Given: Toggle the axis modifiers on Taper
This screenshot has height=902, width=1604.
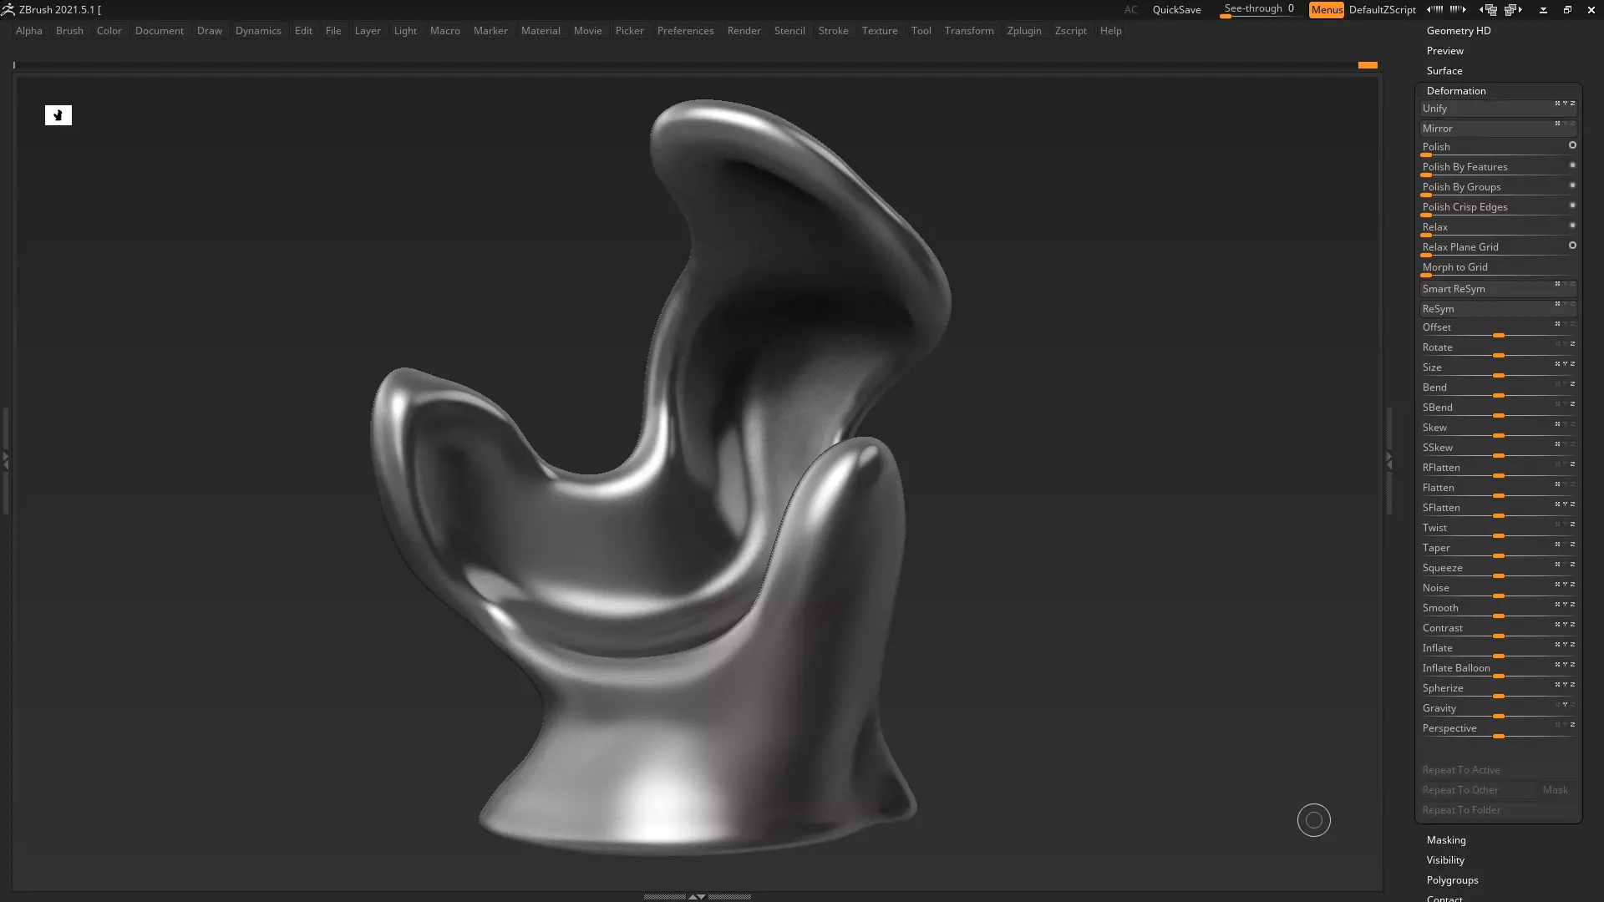Looking at the screenshot, I should pyautogui.click(x=1565, y=545).
